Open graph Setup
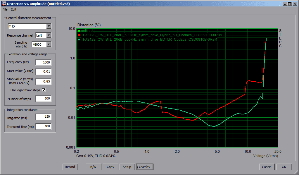 point(127,167)
